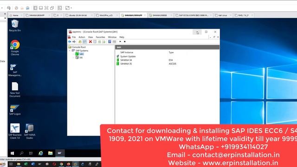Select SAP Management Console desktop shortcut
Viewport: 297px width, 167px height.
15,70
